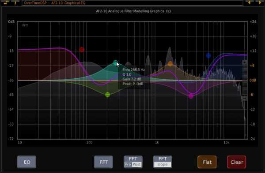265x173 pixels.
Task: Toggle the EQ display button
Action: pyautogui.click(x=26, y=162)
